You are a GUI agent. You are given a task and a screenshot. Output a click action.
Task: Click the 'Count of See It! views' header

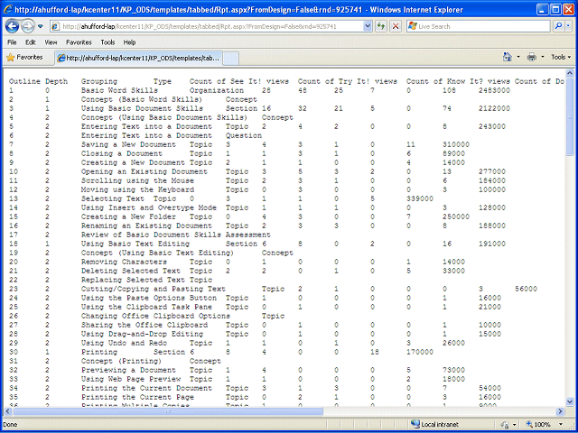pyautogui.click(x=238, y=81)
